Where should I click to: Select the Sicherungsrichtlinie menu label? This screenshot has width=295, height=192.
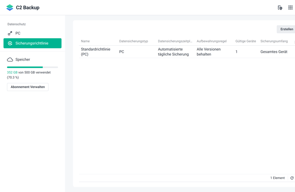32,43
